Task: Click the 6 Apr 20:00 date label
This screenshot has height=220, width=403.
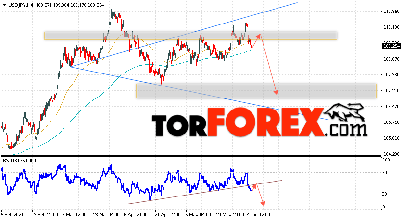Action: pos(136,214)
